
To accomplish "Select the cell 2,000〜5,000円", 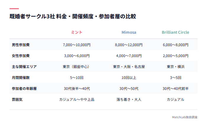I will click(176, 56).
